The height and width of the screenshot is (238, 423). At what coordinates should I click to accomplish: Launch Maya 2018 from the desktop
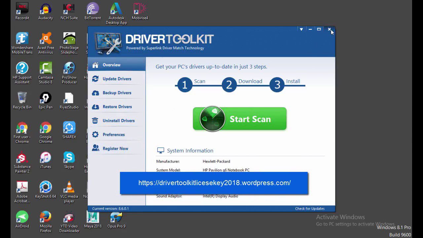[93, 219]
